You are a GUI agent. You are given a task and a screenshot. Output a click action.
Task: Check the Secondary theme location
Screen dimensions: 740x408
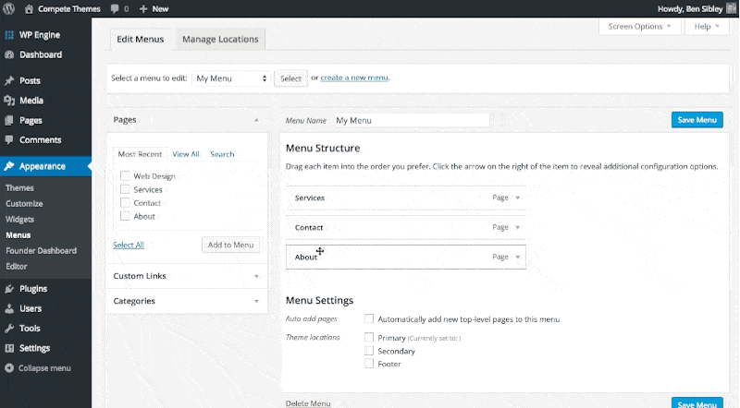coord(369,351)
